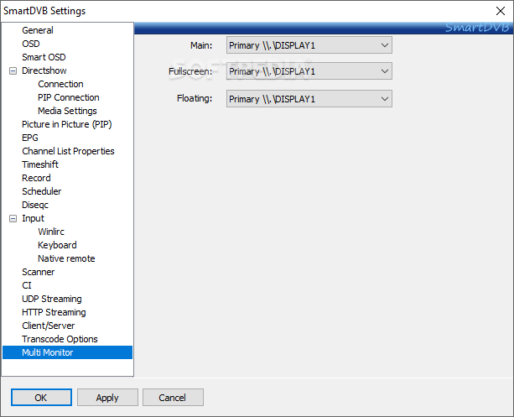The height and width of the screenshot is (417, 514).
Task: Select the Directshow category
Action: pos(44,70)
